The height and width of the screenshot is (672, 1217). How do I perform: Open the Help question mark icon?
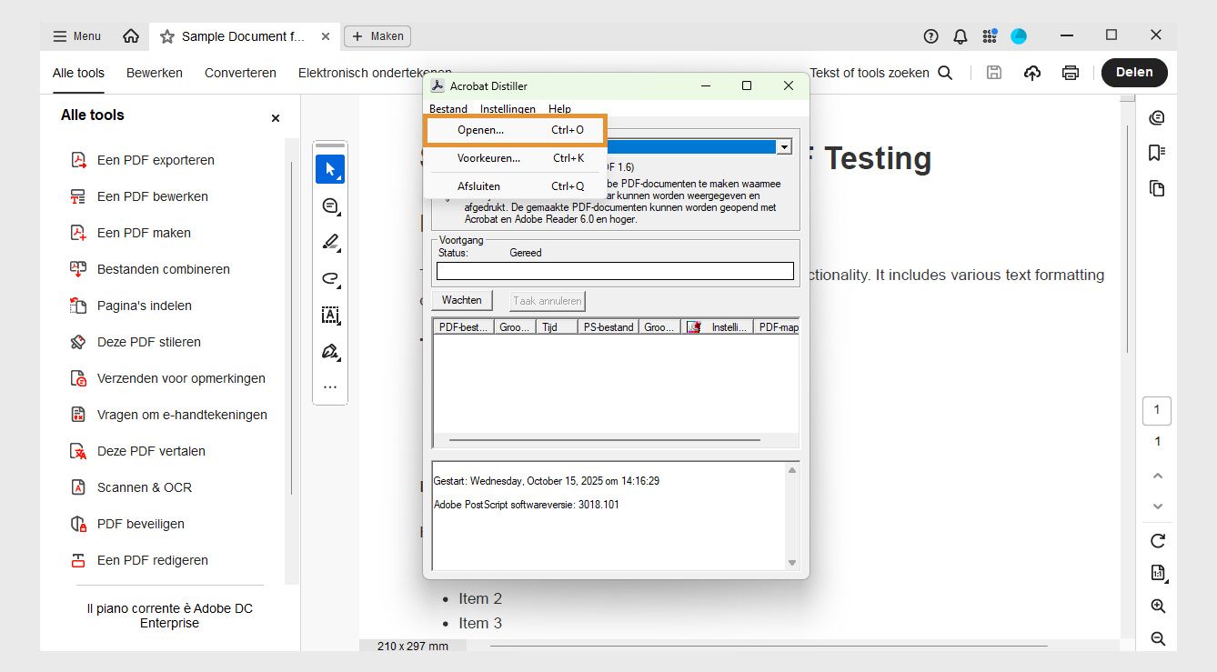tap(930, 36)
